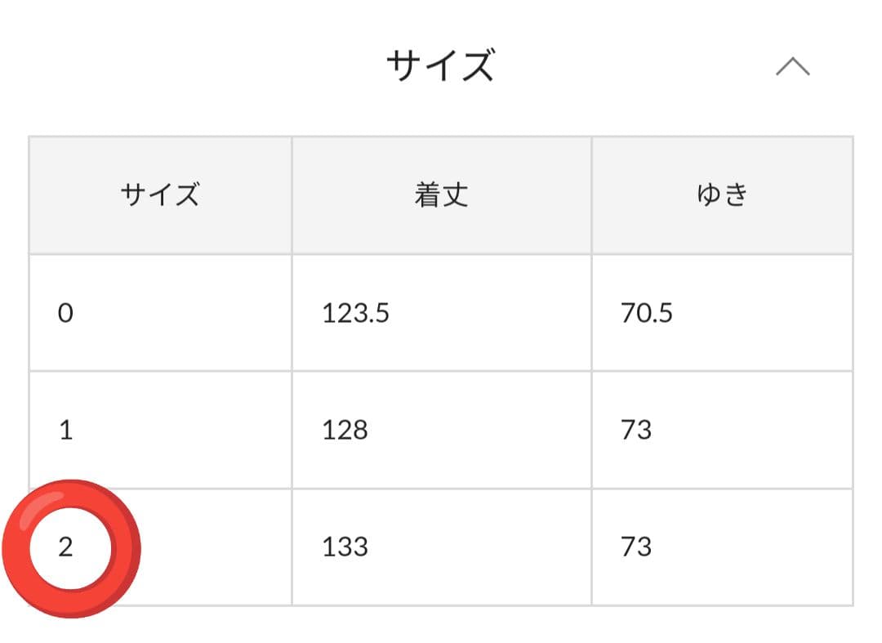This screenshot has height=643, width=882.
Task: Click the サイズ column header
Action: pyautogui.click(x=160, y=195)
